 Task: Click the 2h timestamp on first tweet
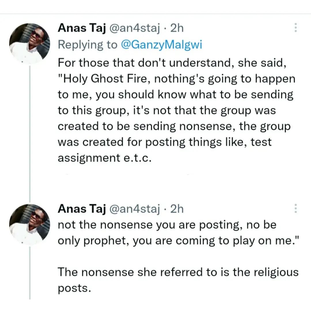pos(177,28)
